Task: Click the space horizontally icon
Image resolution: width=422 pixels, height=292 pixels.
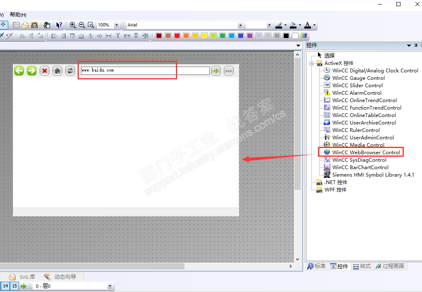Action: [109, 36]
